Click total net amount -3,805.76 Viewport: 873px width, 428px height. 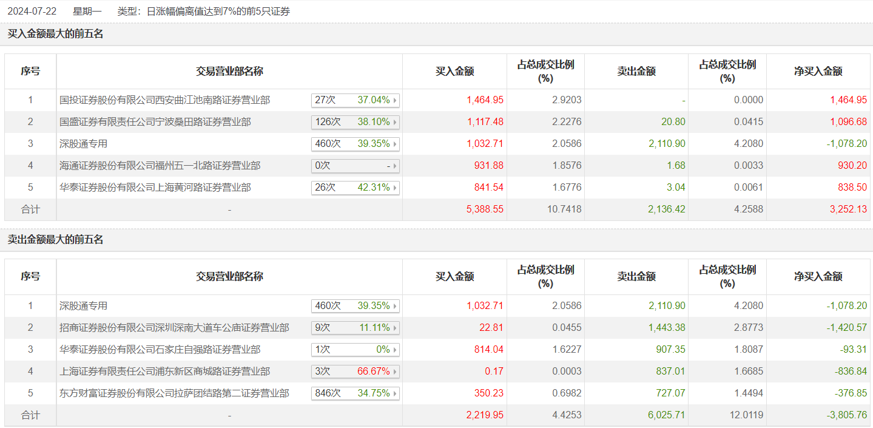[847, 415]
